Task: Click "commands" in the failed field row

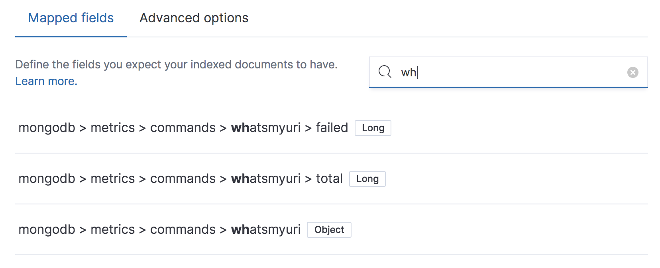Action: pyautogui.click(x=183, y=128)
